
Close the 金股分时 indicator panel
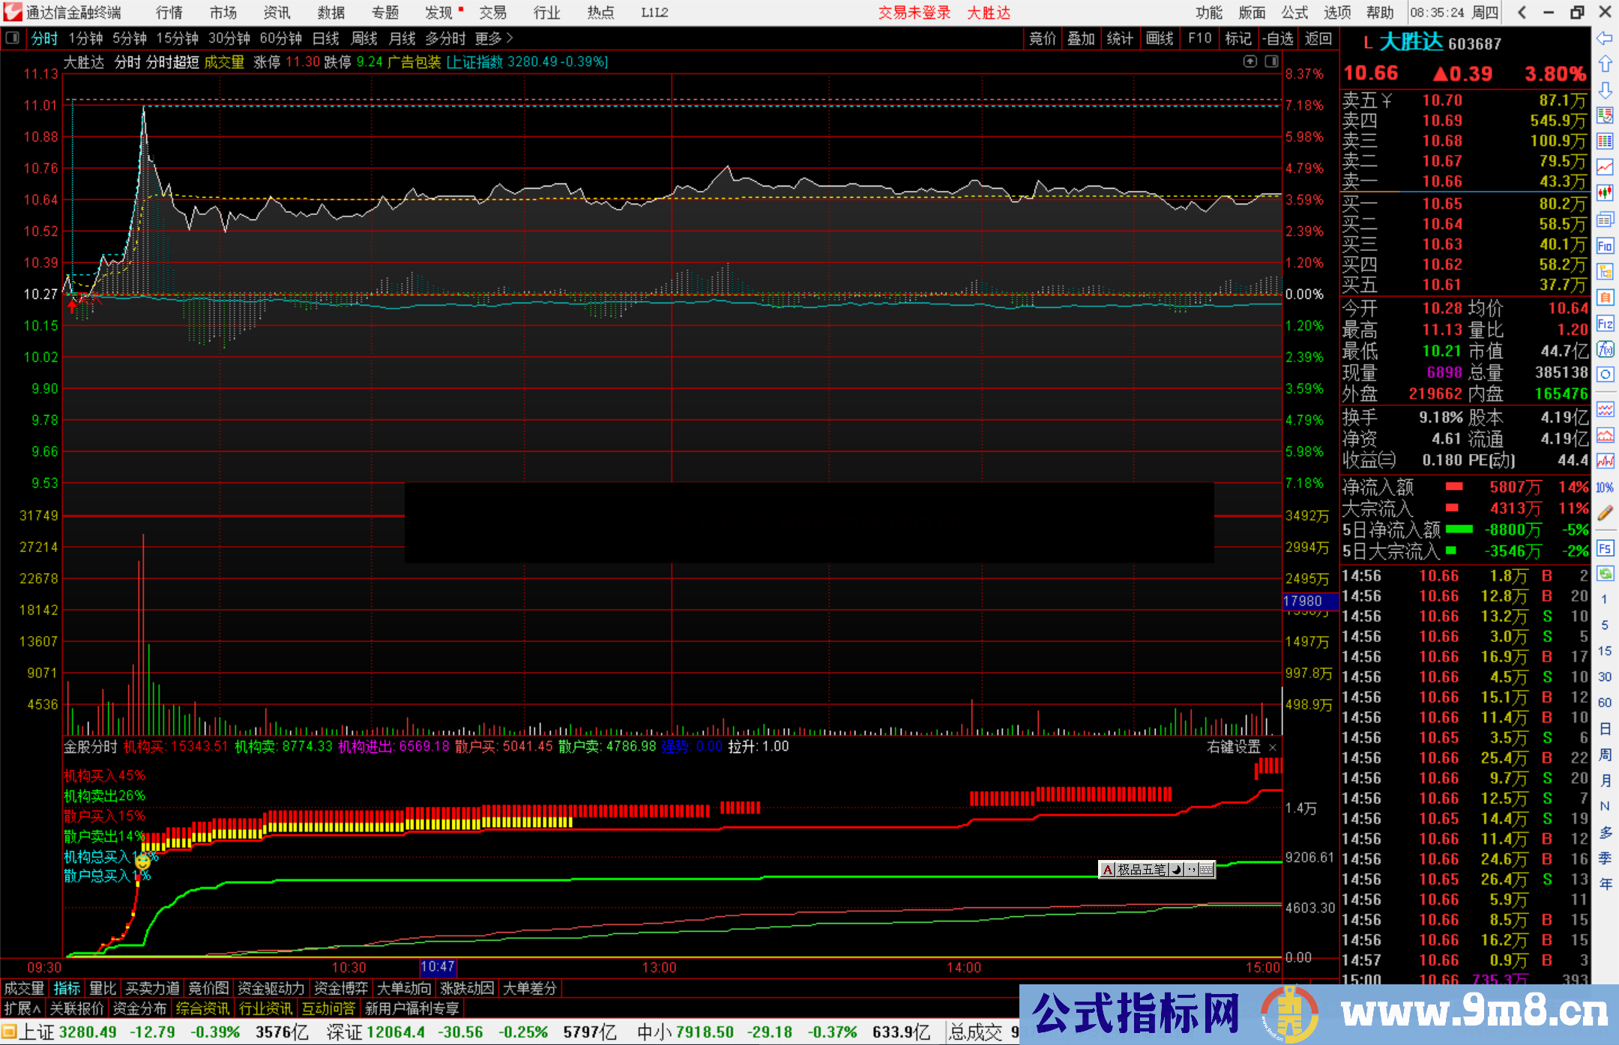coord(1273,748)
